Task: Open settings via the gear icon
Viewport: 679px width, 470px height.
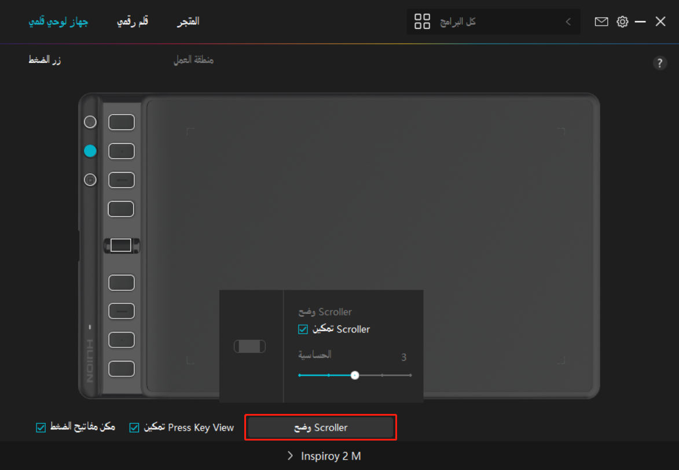Action: coord(622,21)
